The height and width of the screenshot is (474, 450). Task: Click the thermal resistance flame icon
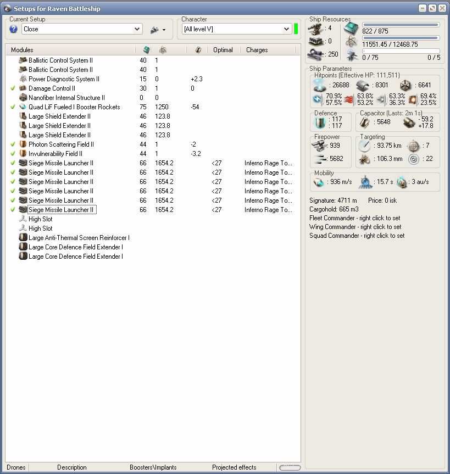click(x=349, y=99)
